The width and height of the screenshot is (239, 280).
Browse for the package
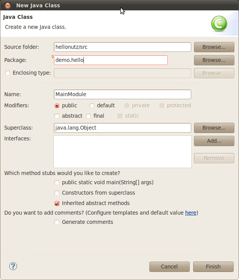214,60
